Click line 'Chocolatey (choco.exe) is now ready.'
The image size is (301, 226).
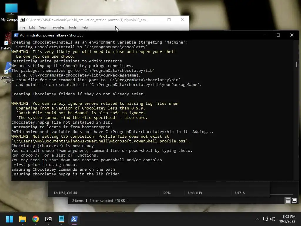[53, 146]
